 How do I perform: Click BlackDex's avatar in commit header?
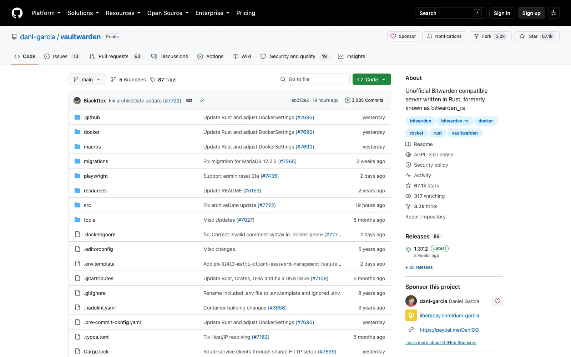(x=77, y=100)
